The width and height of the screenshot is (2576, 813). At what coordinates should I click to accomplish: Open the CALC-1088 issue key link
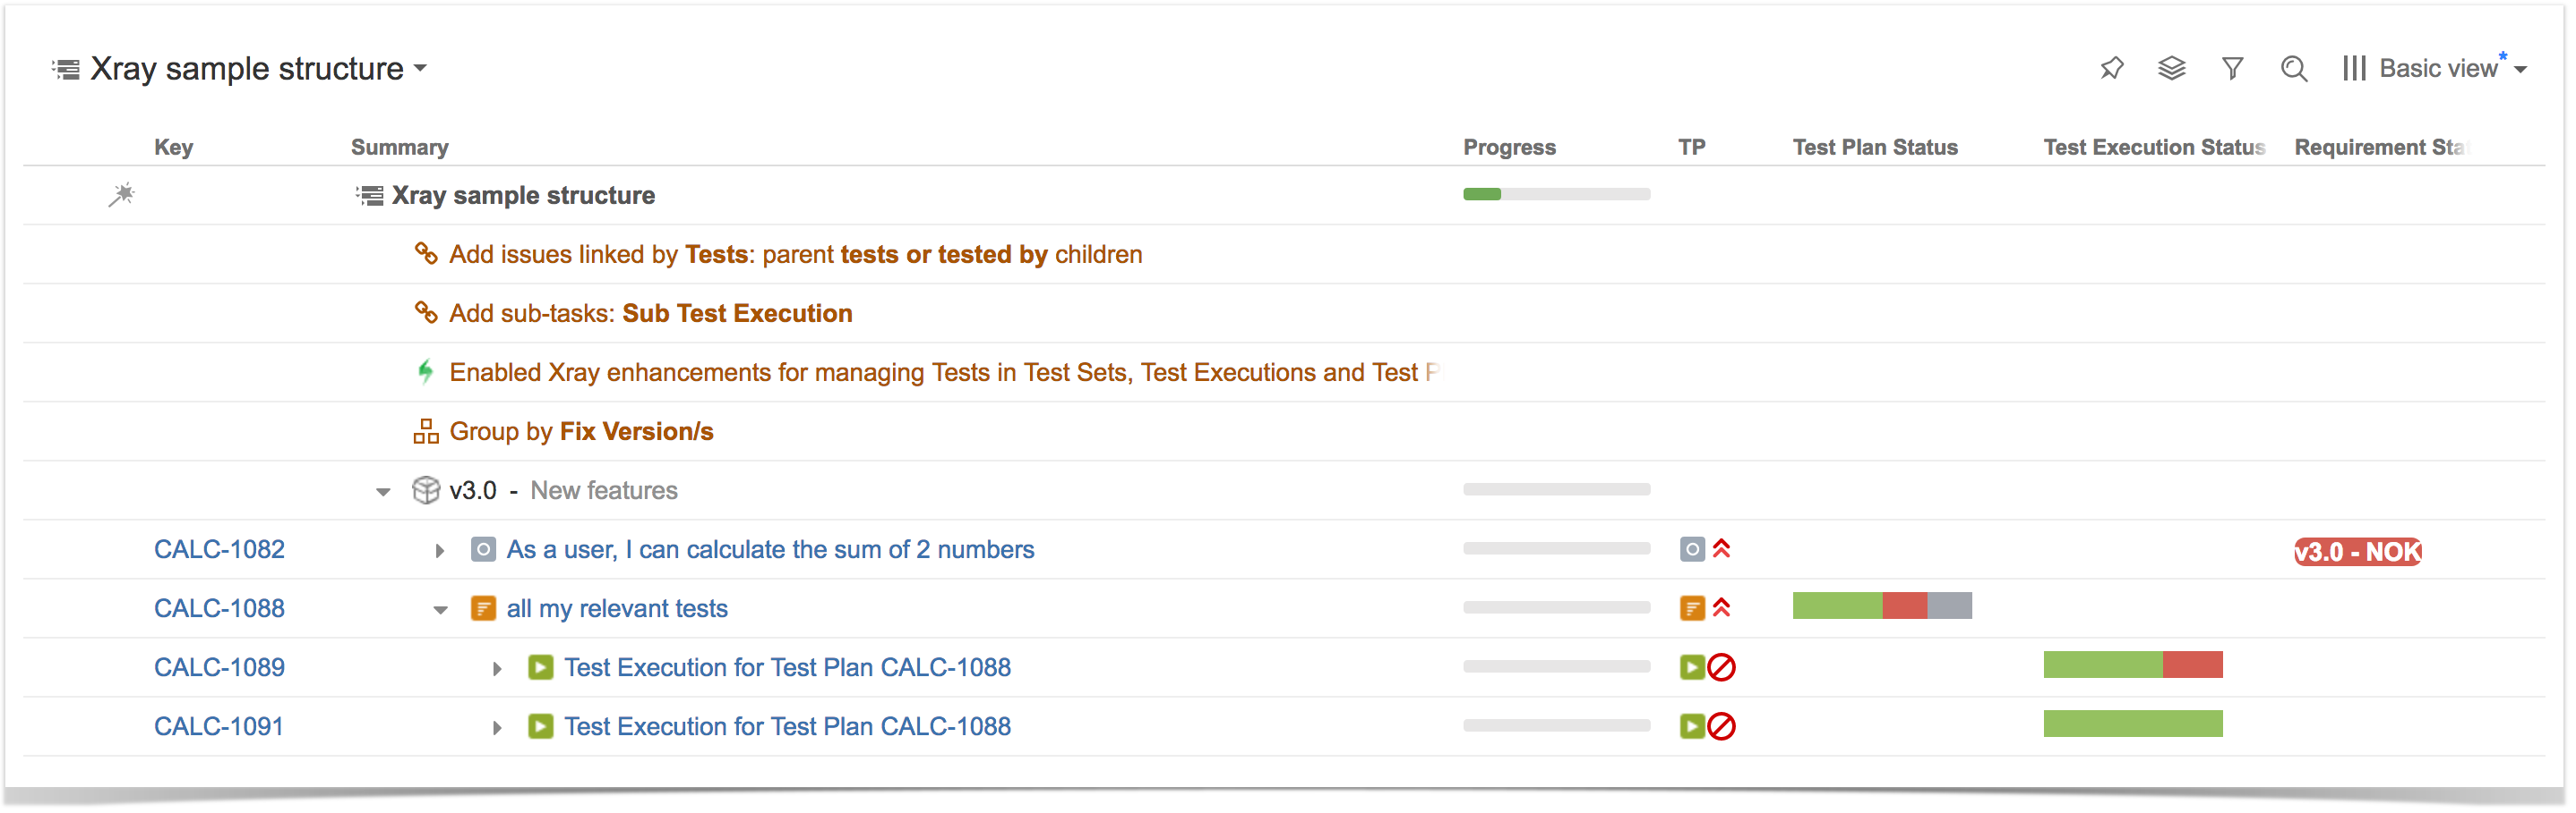219,608
